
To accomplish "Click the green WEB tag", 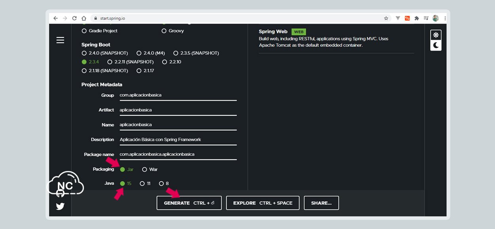I will pyautogui.click(x=299, y=32).
